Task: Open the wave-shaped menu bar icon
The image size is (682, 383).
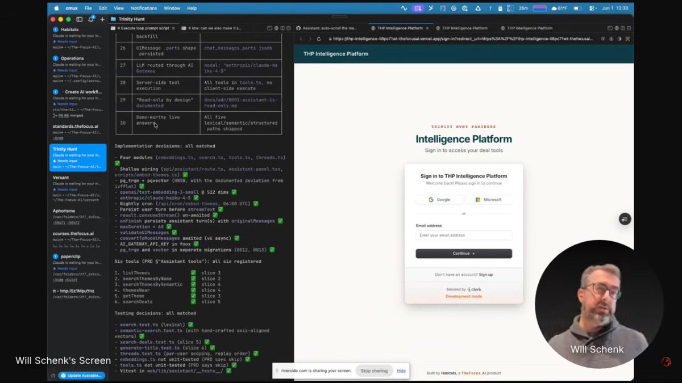Action: 404,8
